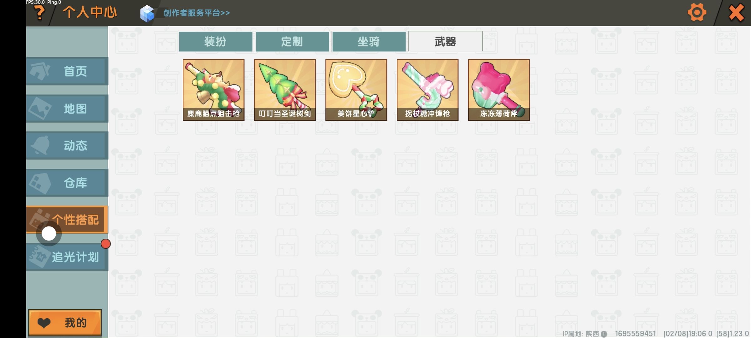
Task: Open 动态 with the bell icon
Action: click(67, 146)
